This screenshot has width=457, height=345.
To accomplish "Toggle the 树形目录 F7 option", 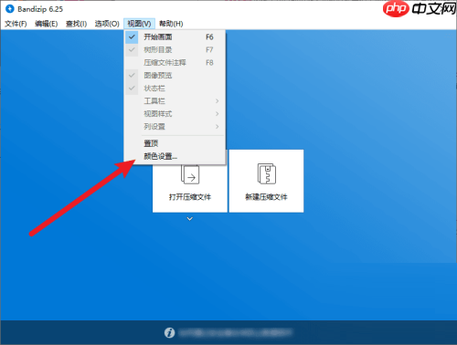I will pyautogui.click(x=175, y=50).
